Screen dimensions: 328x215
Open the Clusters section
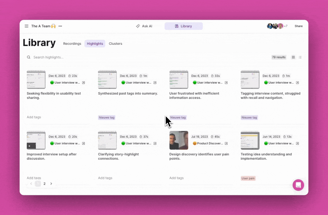(115, 44)
